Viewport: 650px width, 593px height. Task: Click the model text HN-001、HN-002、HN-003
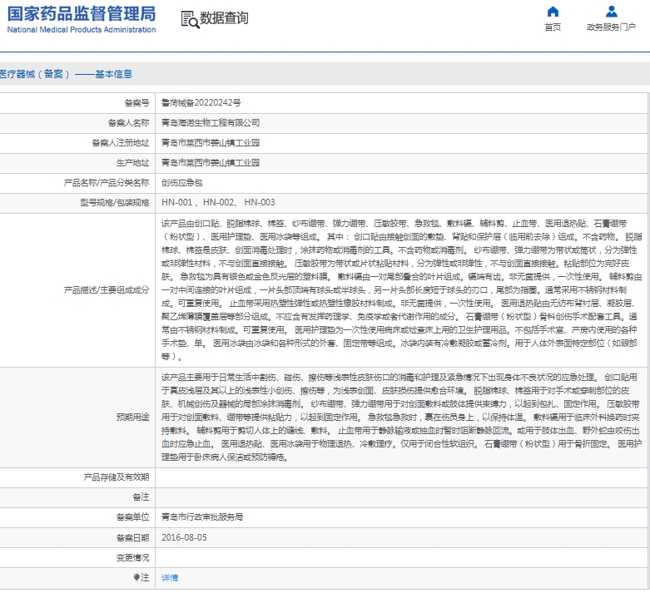click(218, 202)
